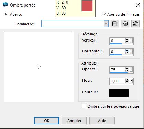Open the Horizontal offset slider popup arrow
The width and height of the screenshot is (144, 129).
131,52
